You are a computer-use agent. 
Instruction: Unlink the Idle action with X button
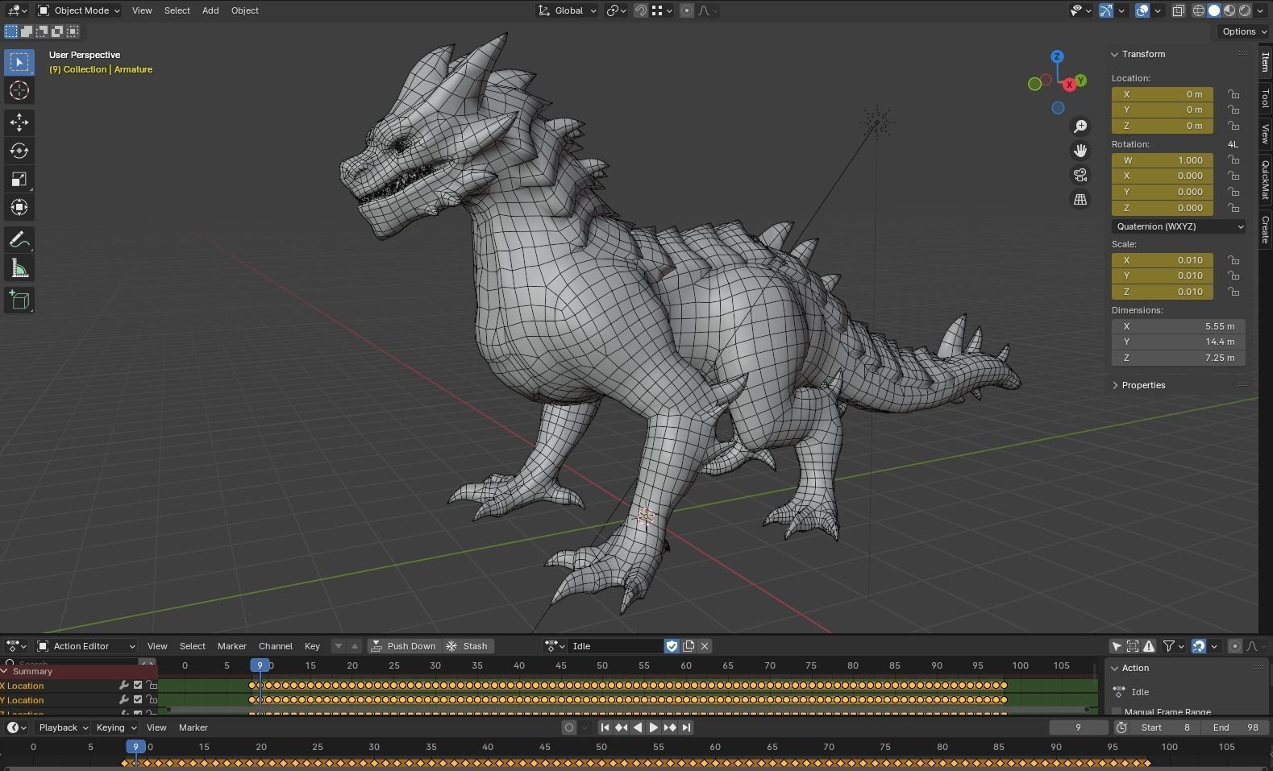tap(704, 646)
